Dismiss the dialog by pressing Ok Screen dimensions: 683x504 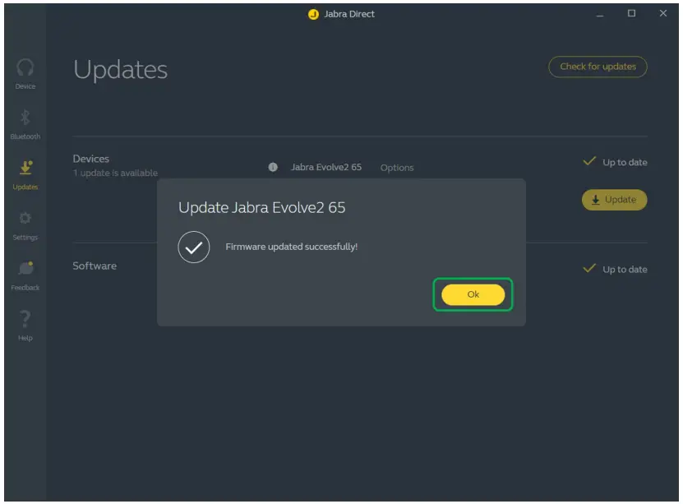[473, 294]
